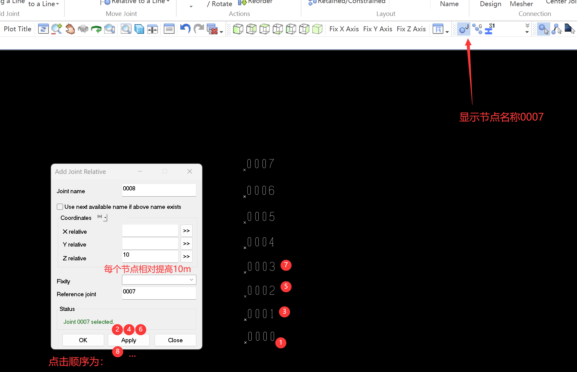The image size is (577, 372).
Task: Toggle joint name labels display
Action: pos(463,29)
